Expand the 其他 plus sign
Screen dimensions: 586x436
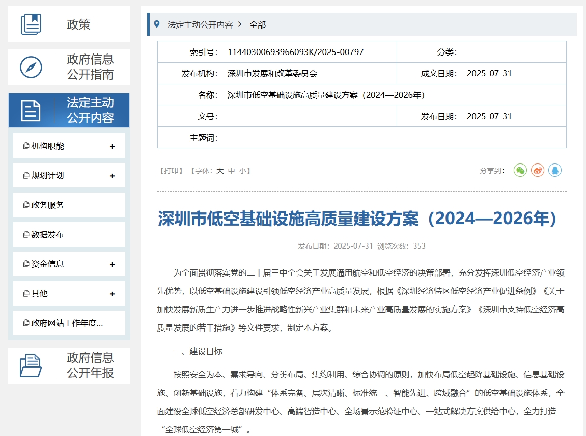(113, 294)
